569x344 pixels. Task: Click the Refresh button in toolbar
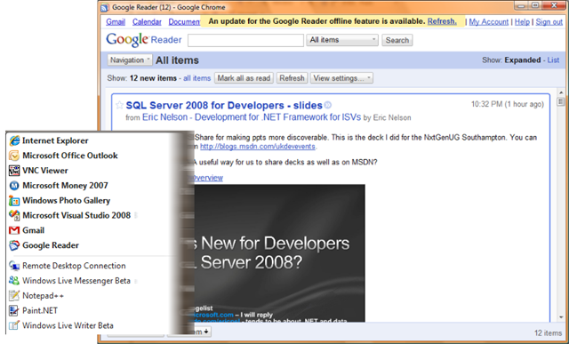point(293,78)
